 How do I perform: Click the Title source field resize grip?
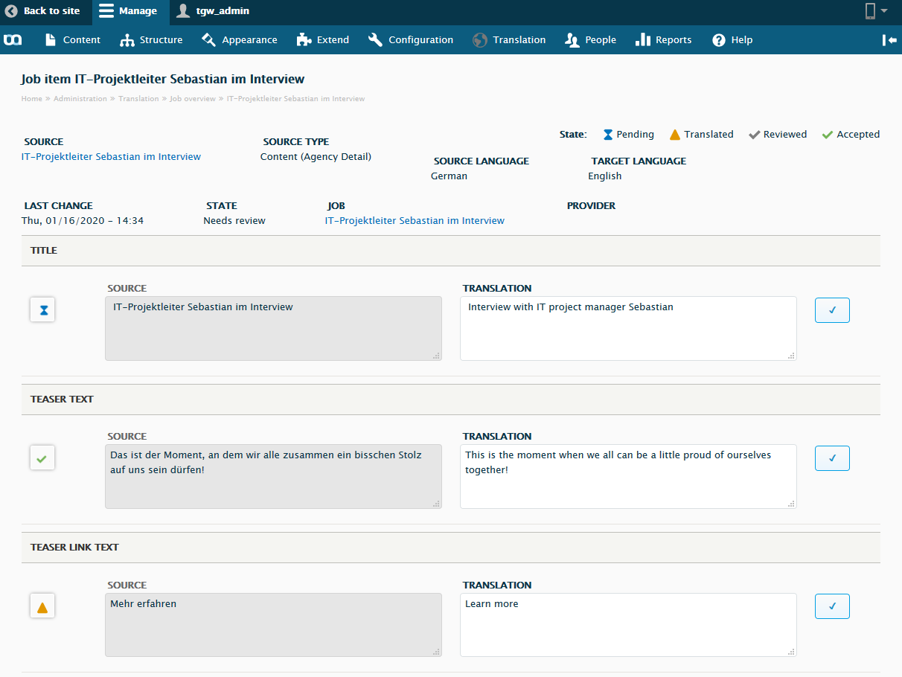tap(436, 356)
